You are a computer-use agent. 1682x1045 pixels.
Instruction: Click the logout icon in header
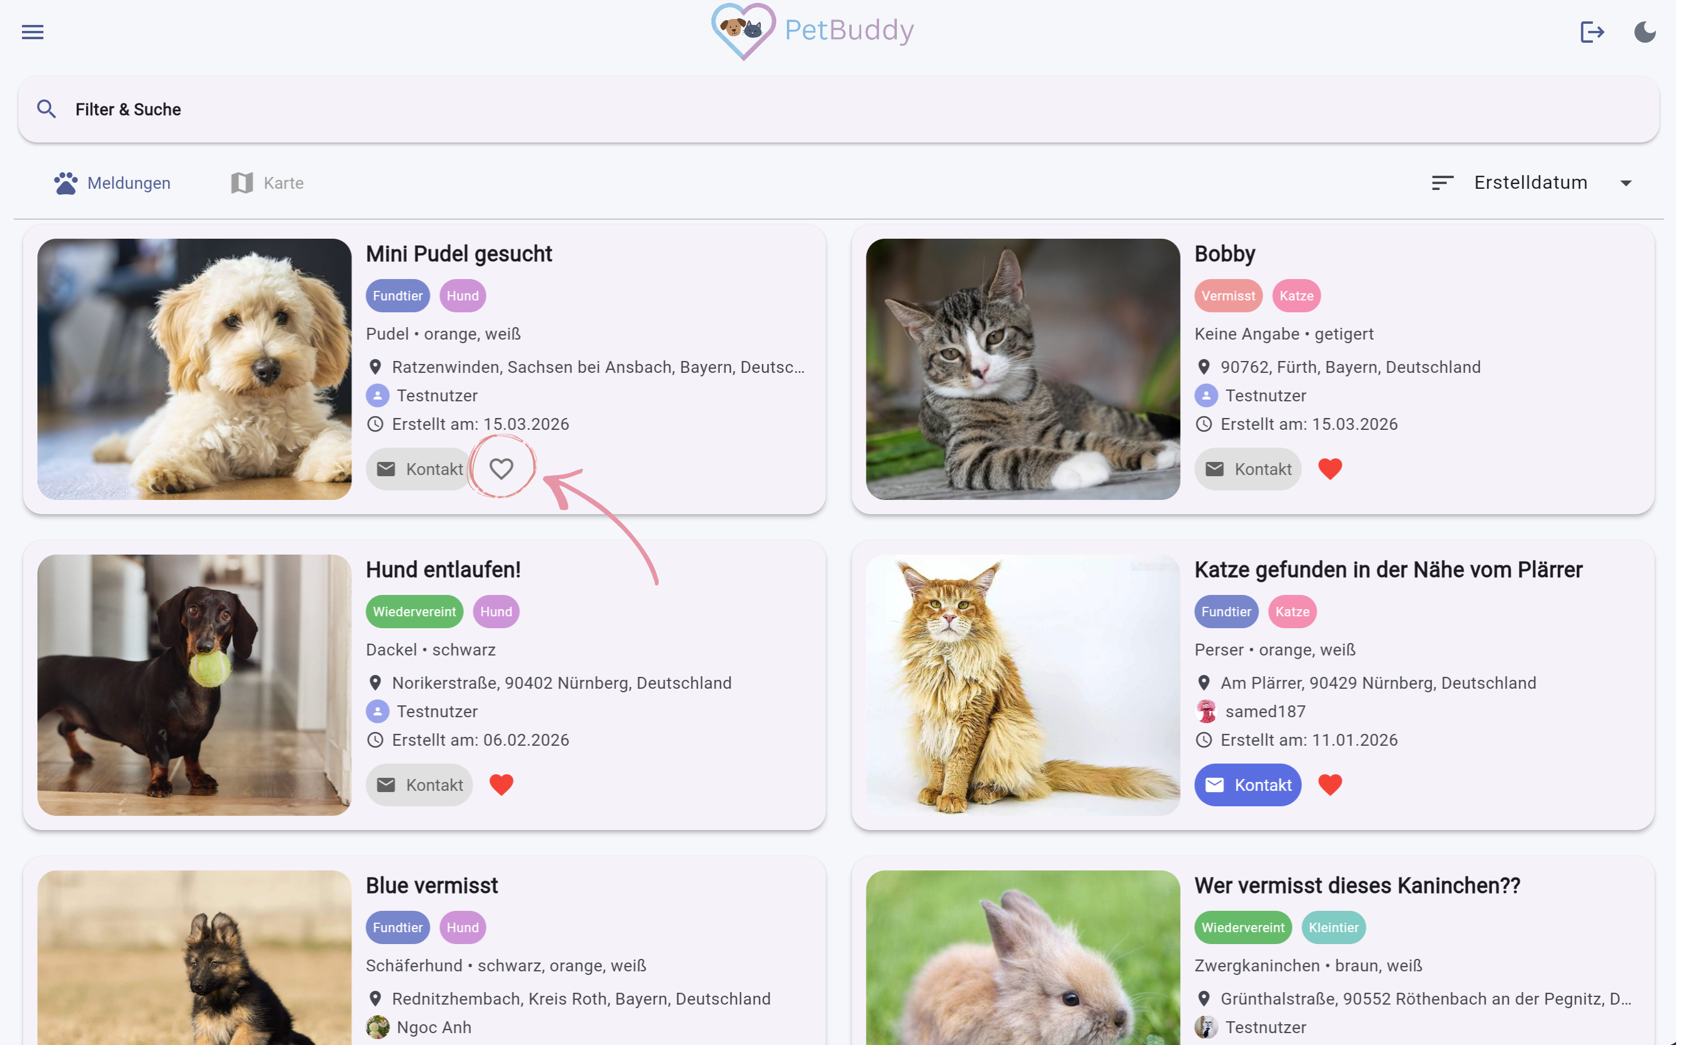[x=1592, y=32]
